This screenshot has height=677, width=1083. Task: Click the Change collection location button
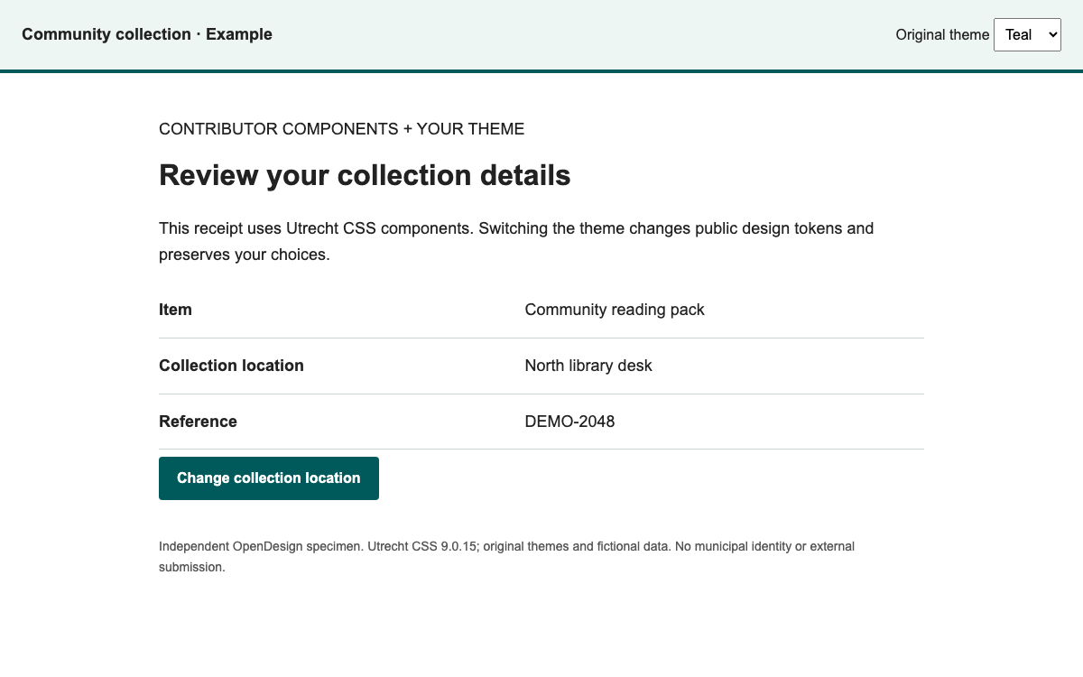point(269,478)
